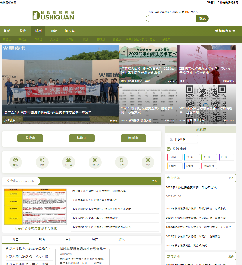Click 更多 beside 教育资讯
The image size is (242, 265).
click(231, 256)
